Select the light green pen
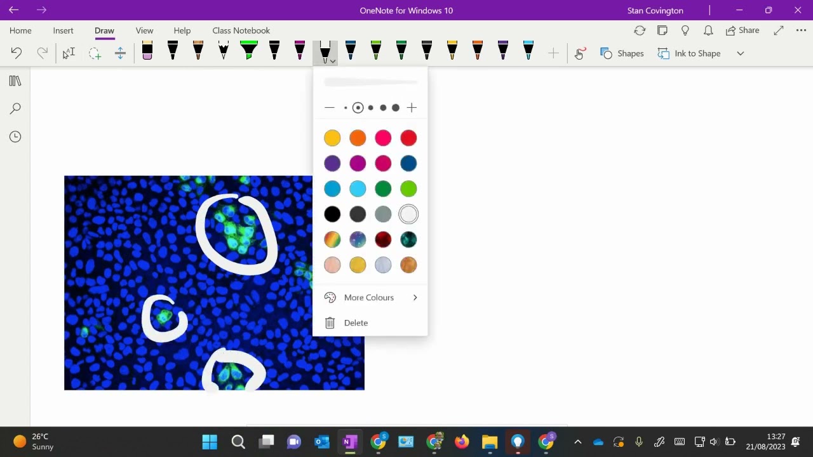 click(x=376, y=51)
